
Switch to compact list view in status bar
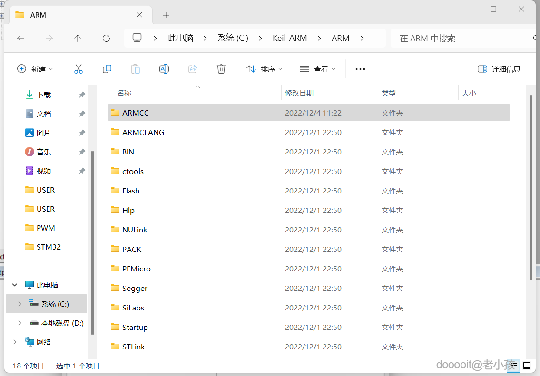pyautogui.click(x=513, y=365)
